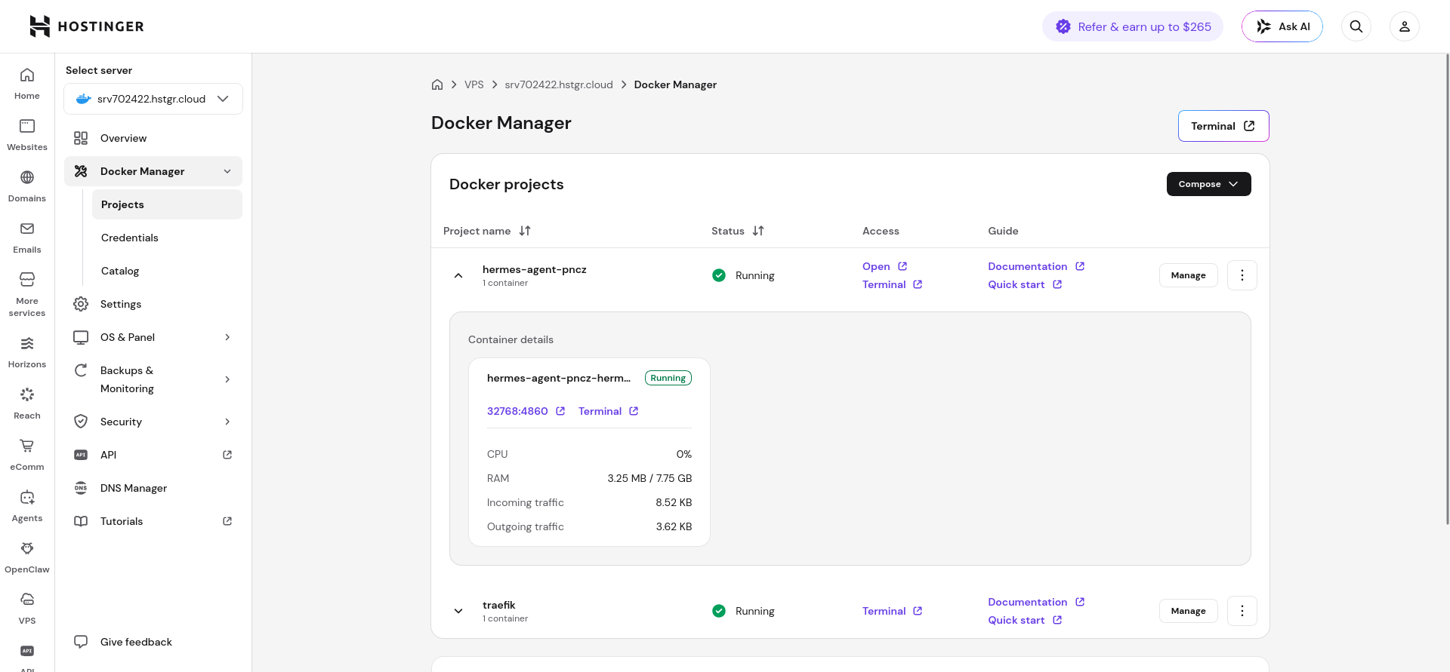Screen dimensions: 1450x672
Task: Open Agents in left rail
Action: (x=27, y=506)
